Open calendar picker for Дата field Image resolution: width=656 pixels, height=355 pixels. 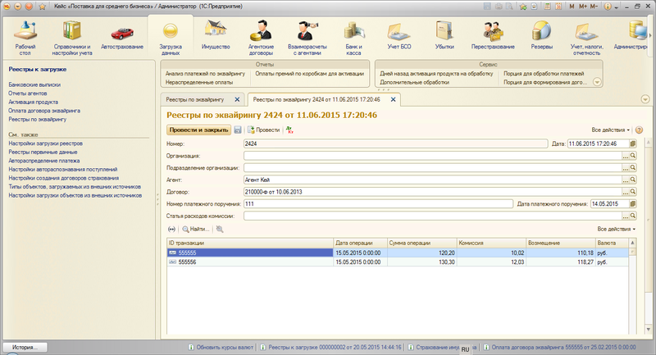(633, 143)
